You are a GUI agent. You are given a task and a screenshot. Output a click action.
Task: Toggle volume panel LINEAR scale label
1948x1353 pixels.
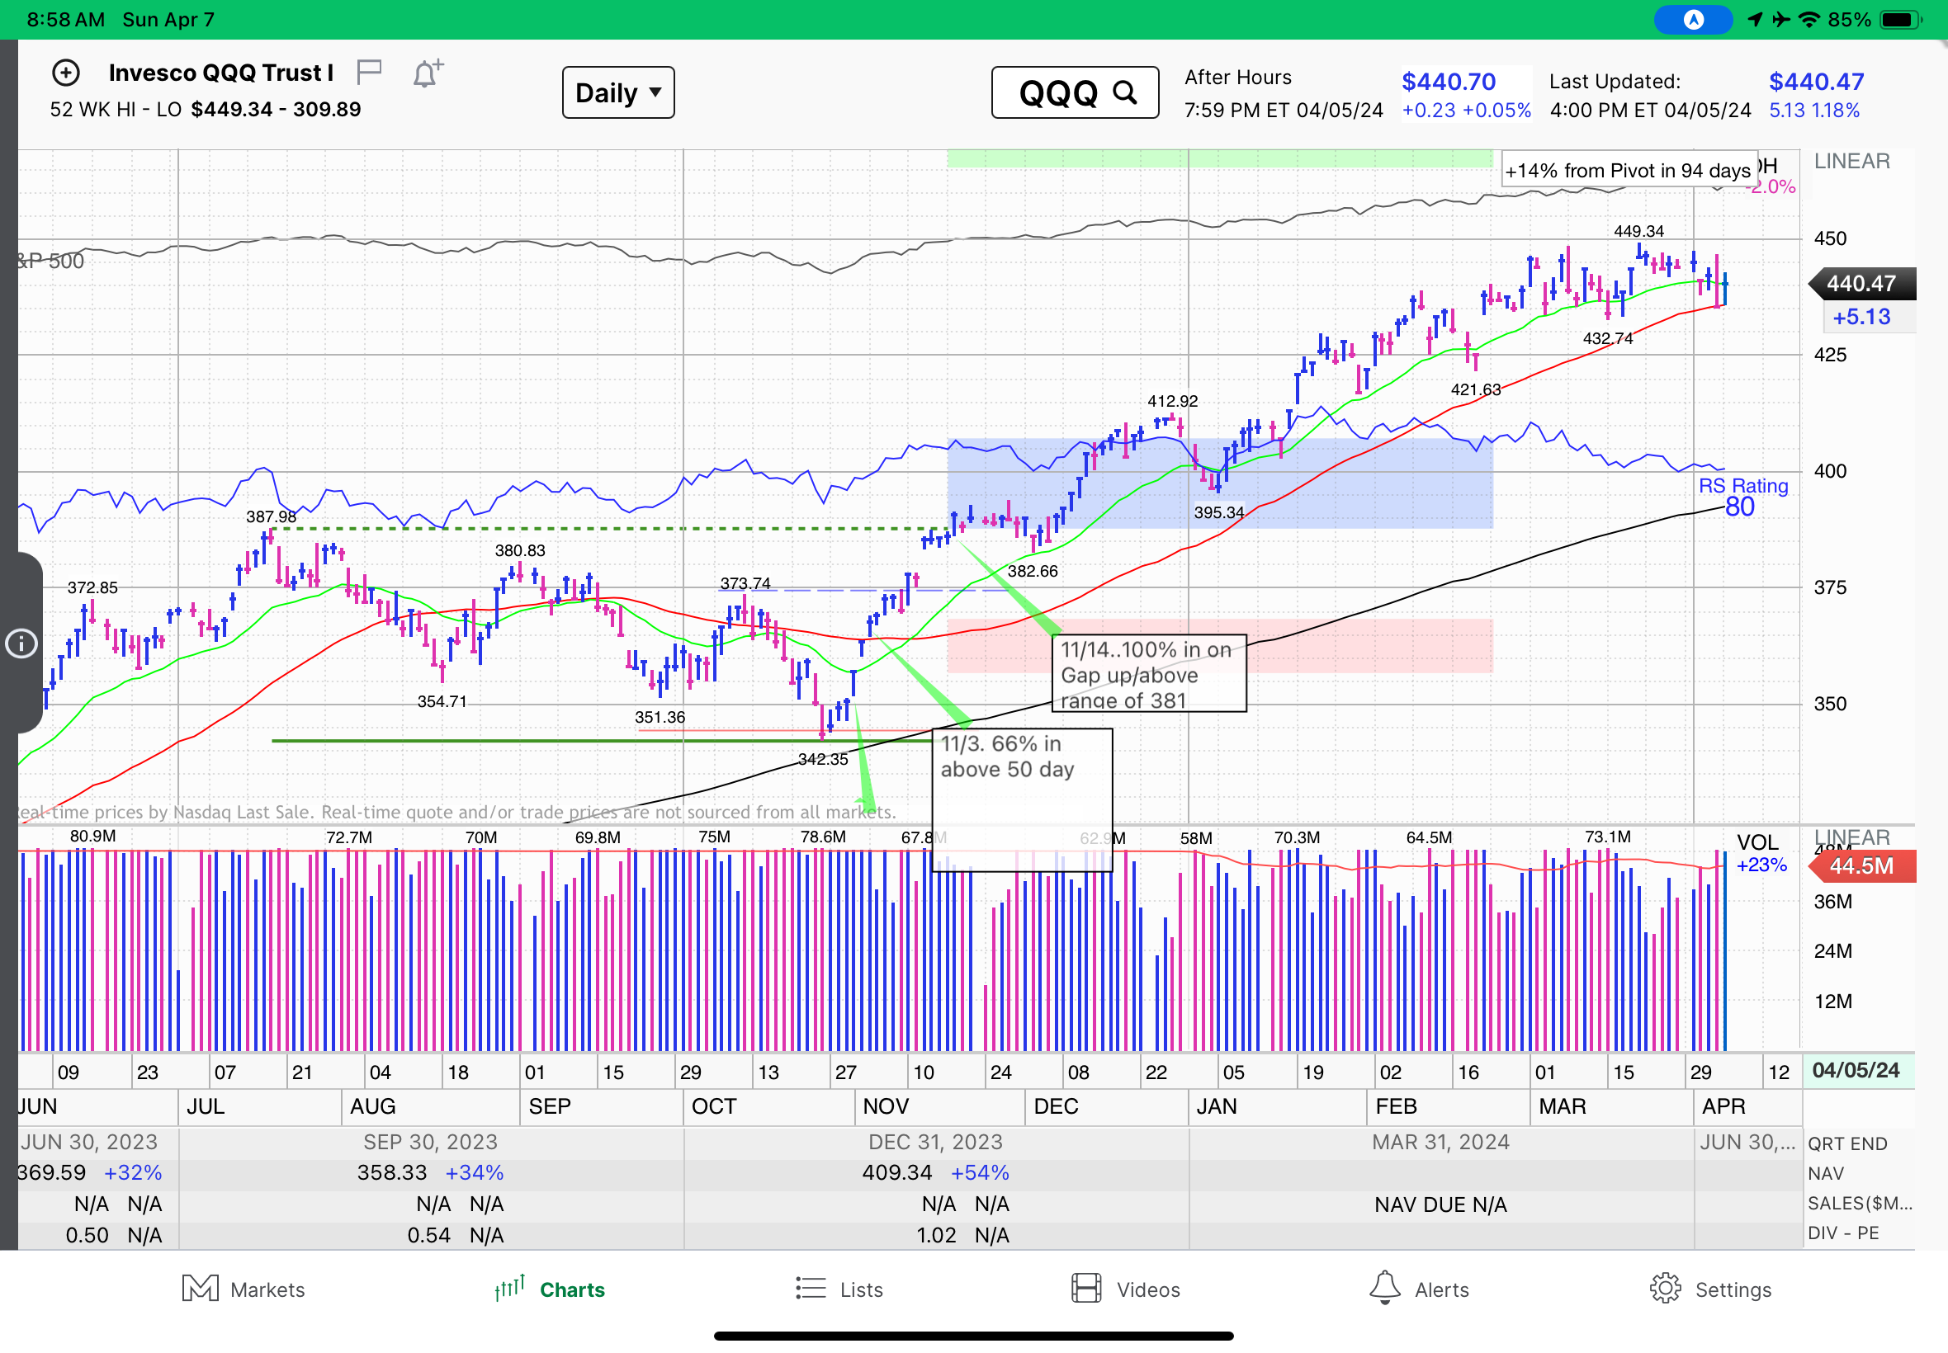coord(1851,836)
